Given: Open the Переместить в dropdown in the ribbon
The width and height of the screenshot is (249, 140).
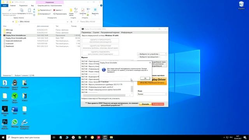Looking at the screenshot, I should tap(44, 10).
